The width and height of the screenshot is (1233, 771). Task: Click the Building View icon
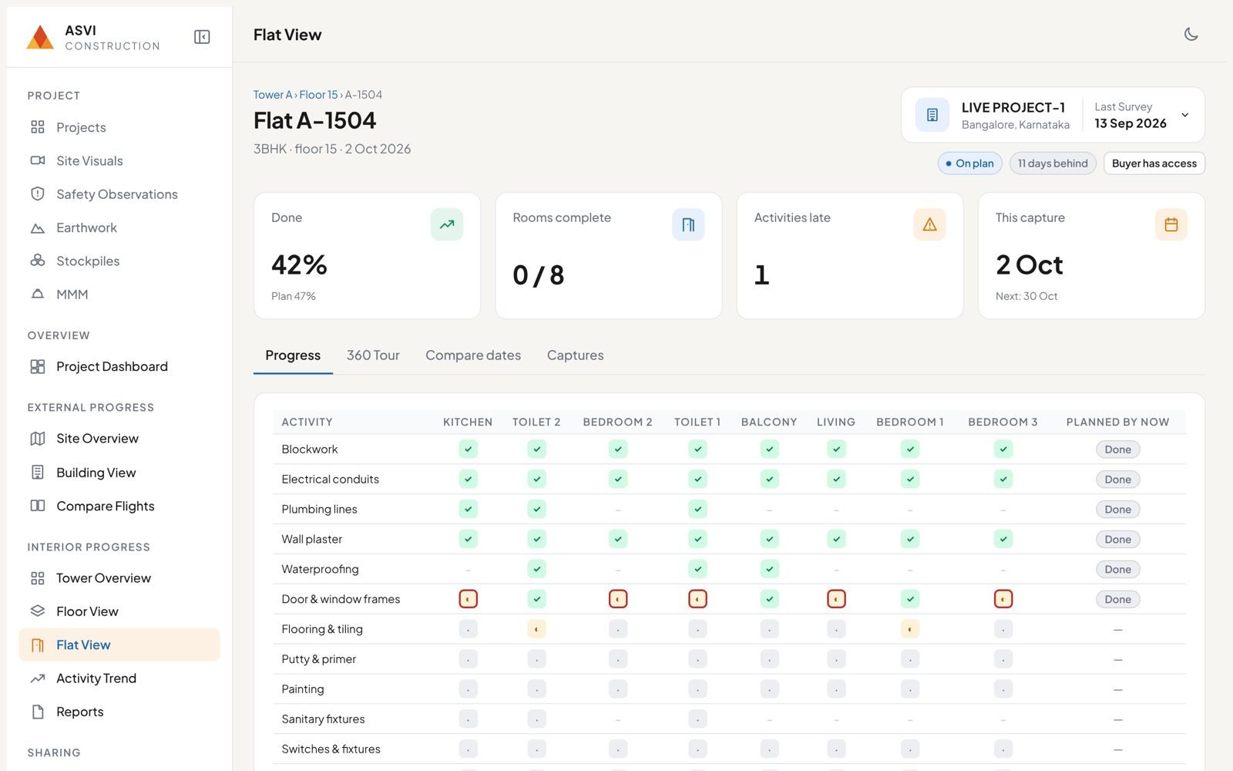[x=37, y=472]
